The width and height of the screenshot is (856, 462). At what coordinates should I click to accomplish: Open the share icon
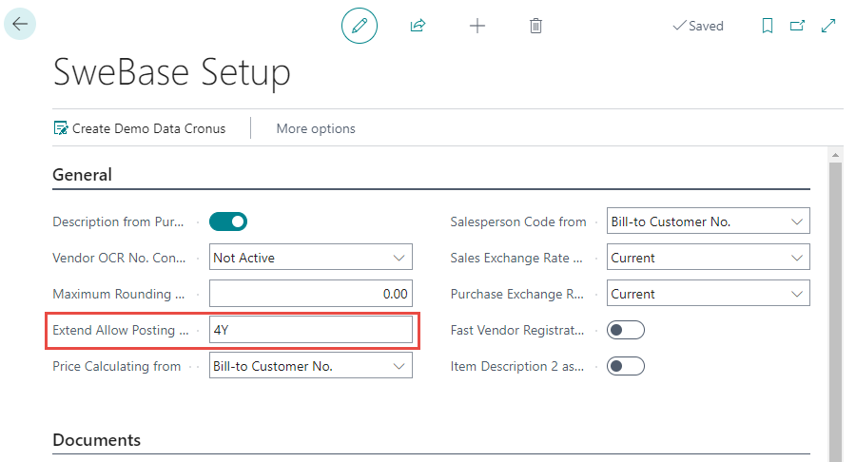tap(418, 26)
